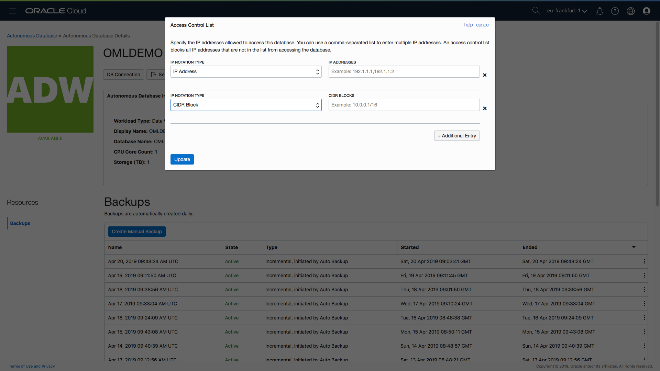The image size is (660, 371).
Task: Open the eu-frankfurt-1 region selector
Action: 567,11
